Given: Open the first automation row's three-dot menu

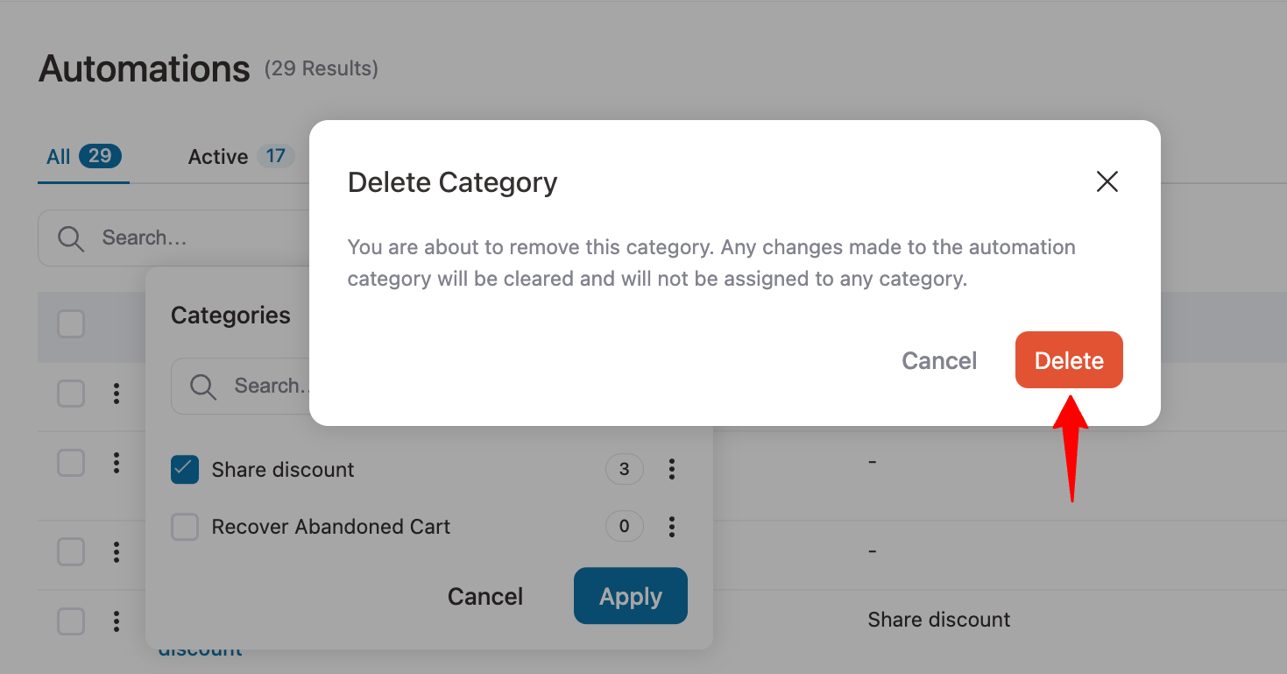Looking at the screenshot, I should coord(117,394).
